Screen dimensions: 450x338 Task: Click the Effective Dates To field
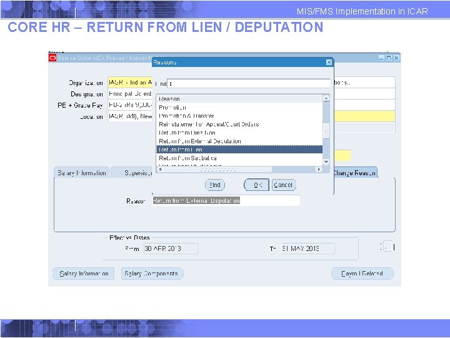307,248
